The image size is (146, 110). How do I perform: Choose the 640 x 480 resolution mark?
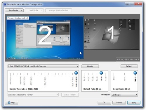(x=11, y=80)
